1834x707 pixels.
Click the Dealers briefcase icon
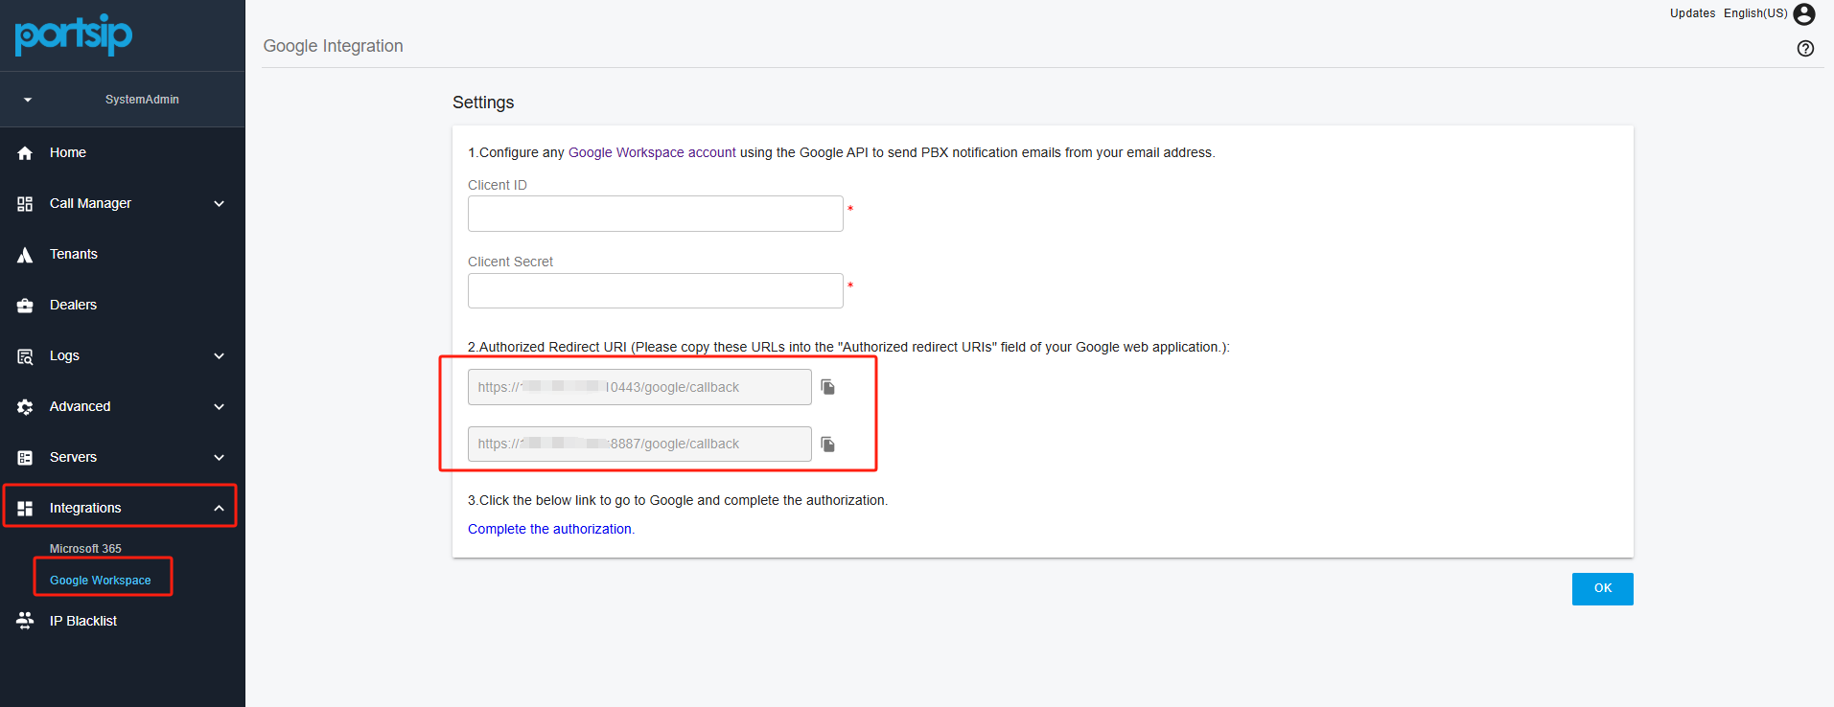[x=25, y=306]
